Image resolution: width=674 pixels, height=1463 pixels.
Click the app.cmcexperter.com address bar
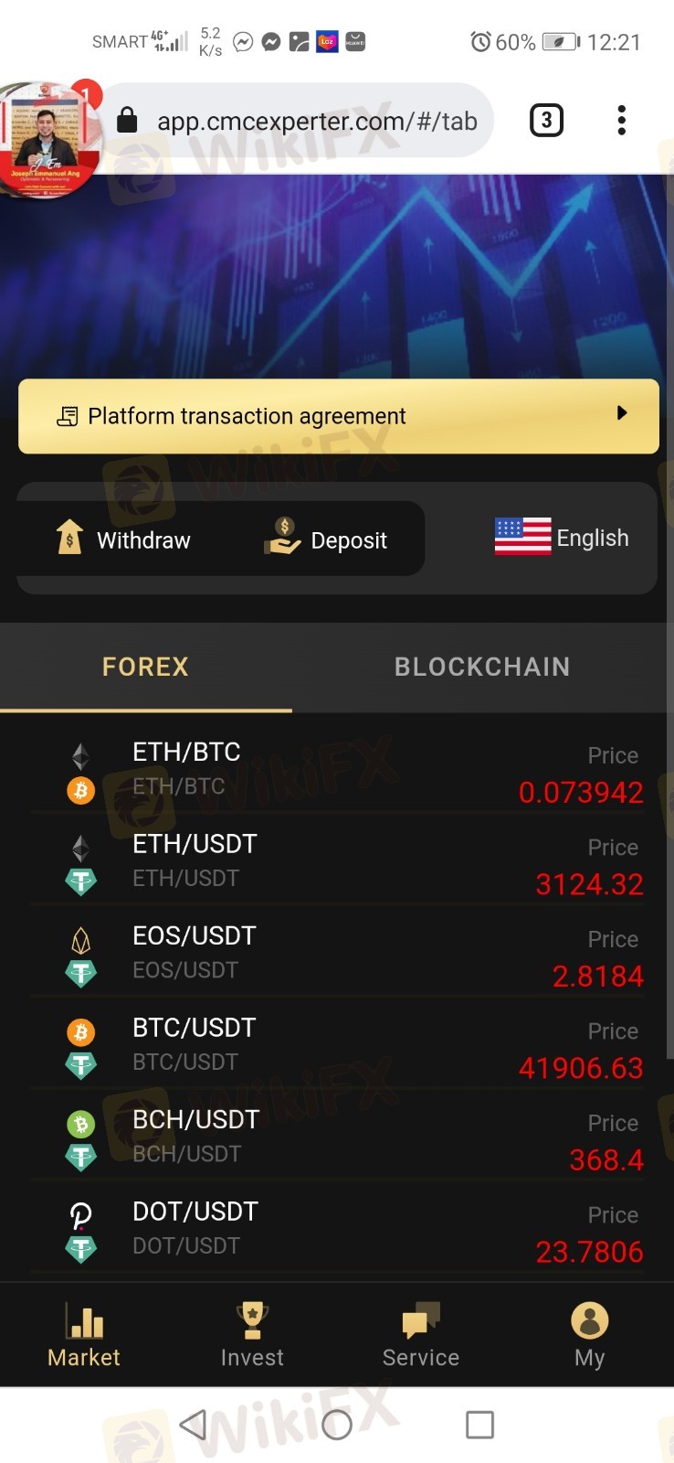pyautogui.click(x=316, y=121)
